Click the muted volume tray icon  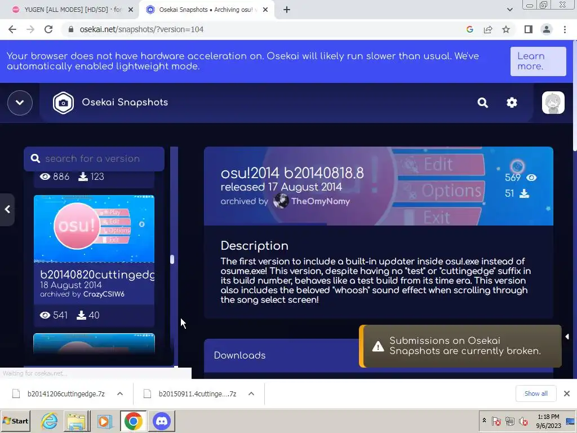pyautogui.click(x=523, y=421)
